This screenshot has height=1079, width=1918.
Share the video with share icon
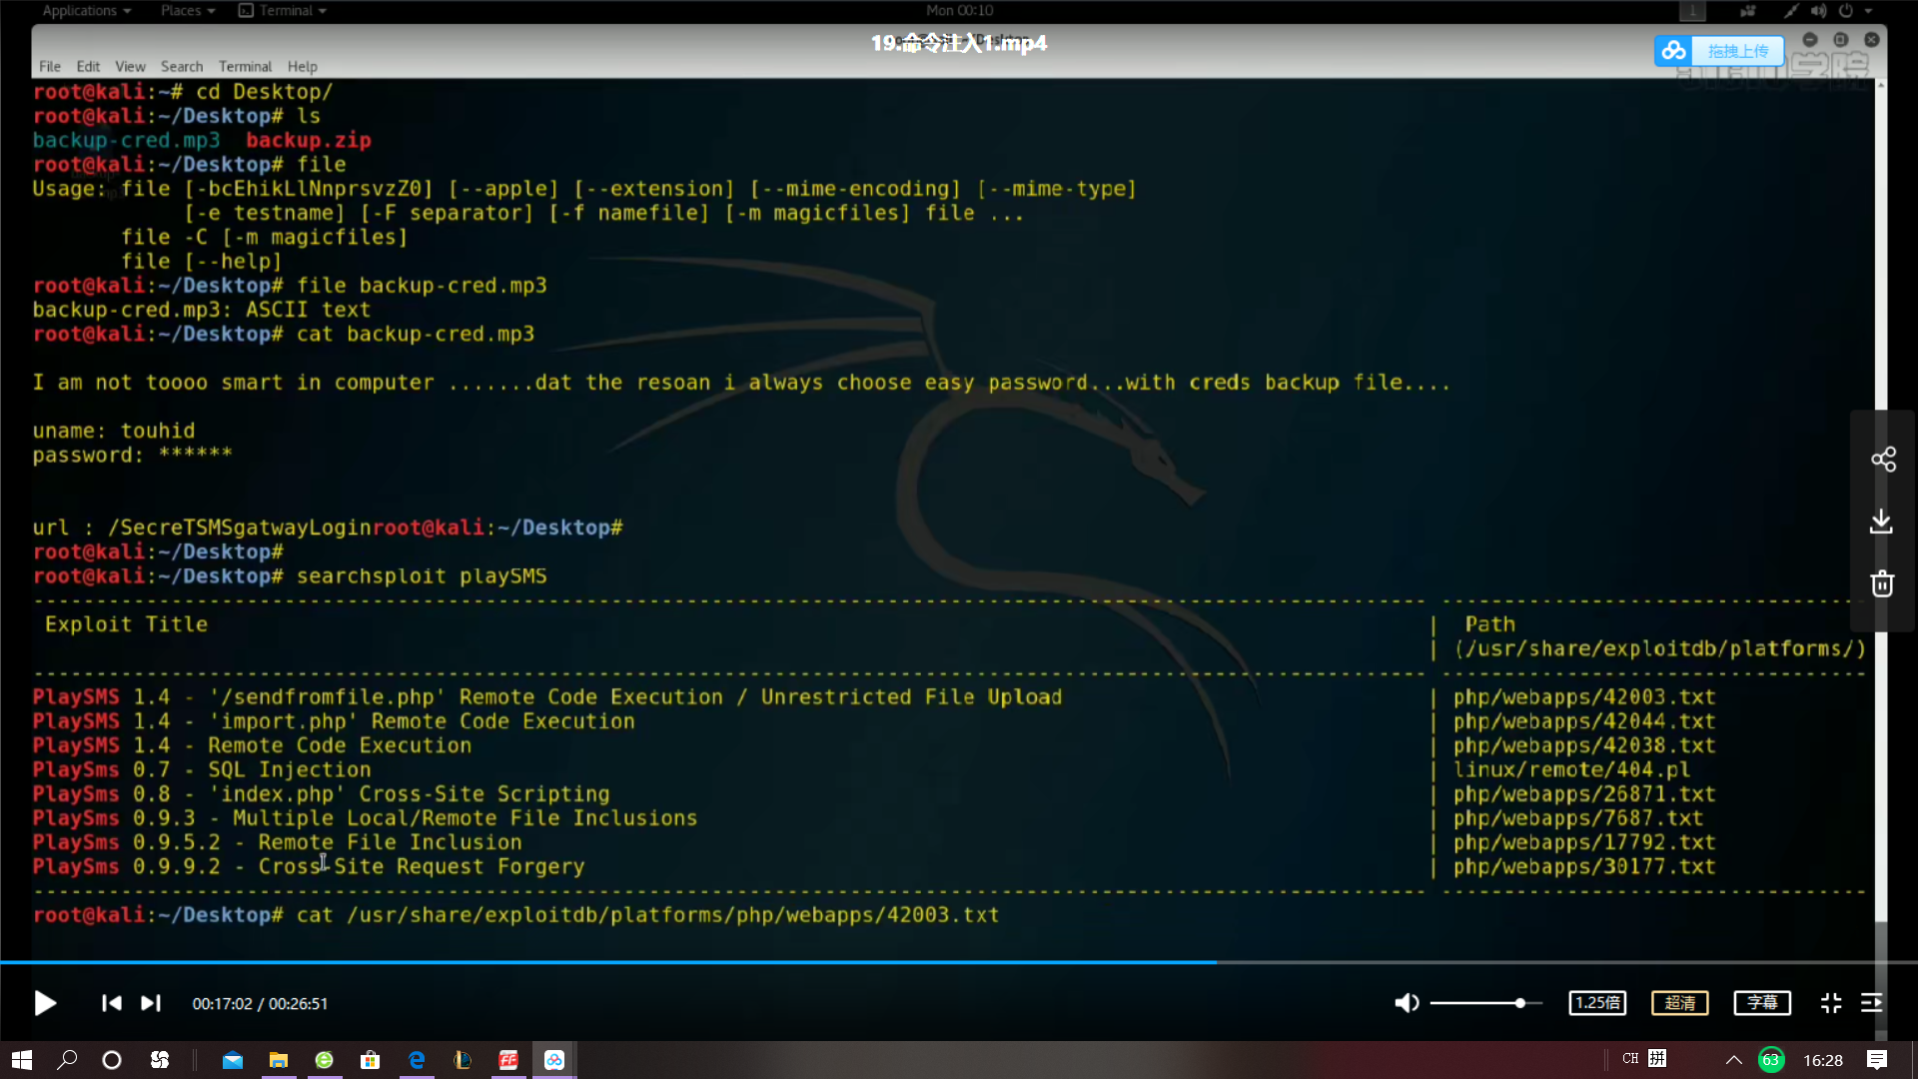coord(1883,460)
